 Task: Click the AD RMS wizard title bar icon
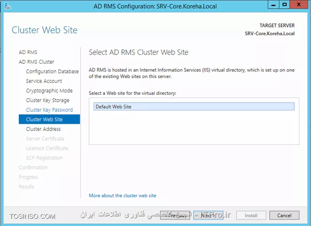click(7, 6)
